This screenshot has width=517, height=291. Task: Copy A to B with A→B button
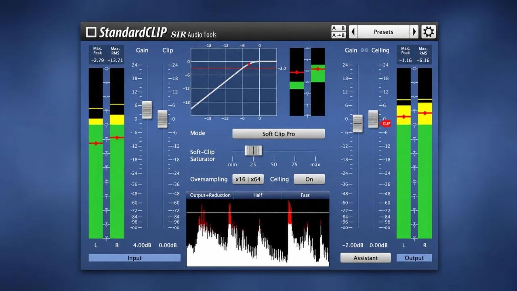(x=338, y=35)
